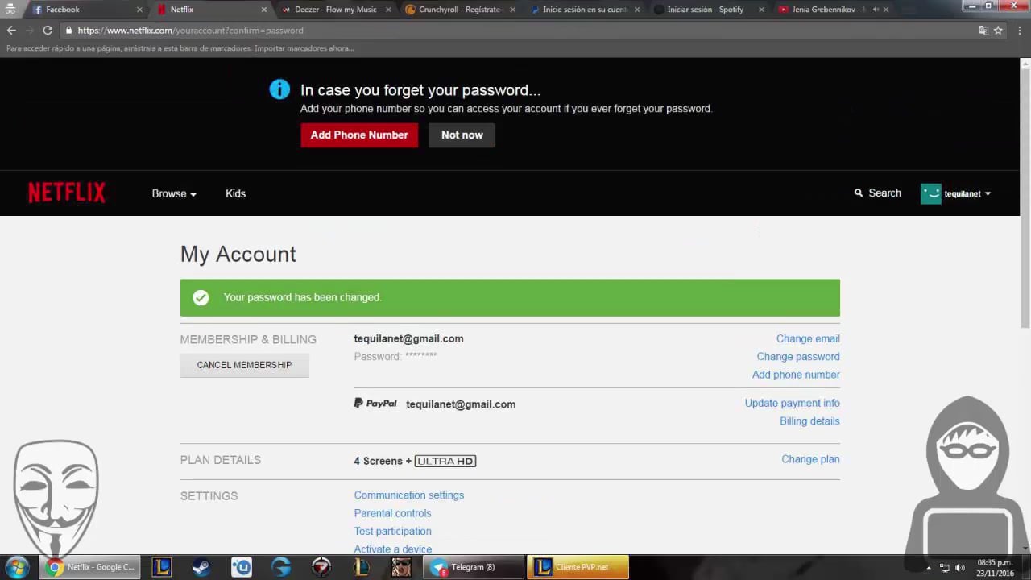This screenshot has height=580, width=1031.
Task: Switch to the Crunchyroll tab
Action: (x=460, y=10)
